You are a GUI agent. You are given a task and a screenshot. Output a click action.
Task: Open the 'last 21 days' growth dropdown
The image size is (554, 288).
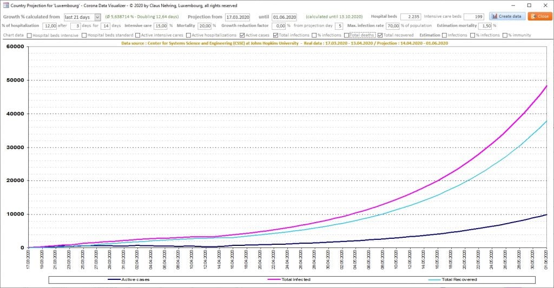[97, 17]
